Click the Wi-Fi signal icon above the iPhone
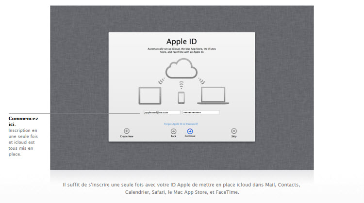 click(x=182, y=85)
